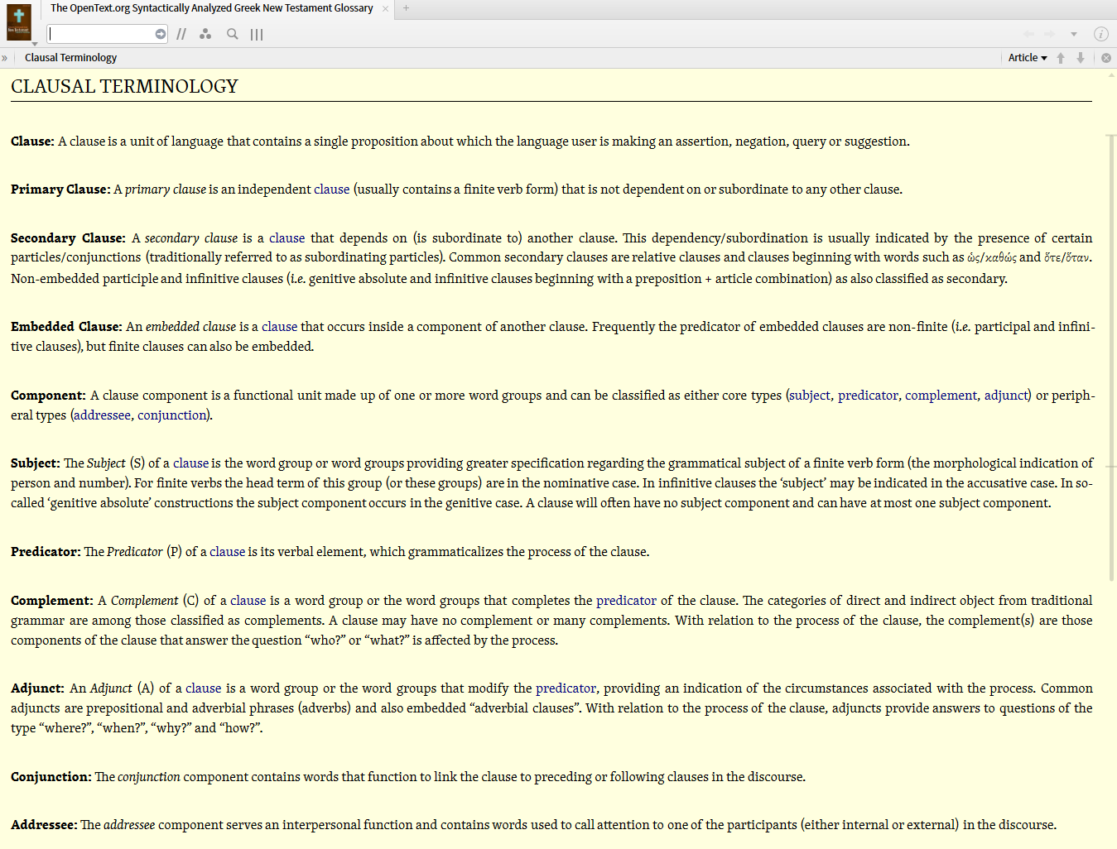1117x849 pixels.
Task: Open the visual filters three-dots icon
Action: pos(205,34)
